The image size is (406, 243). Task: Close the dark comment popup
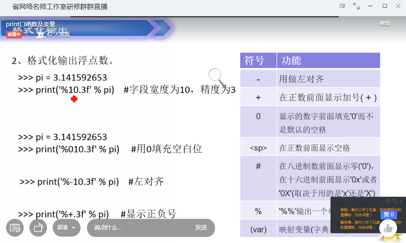tap(401, 201)
